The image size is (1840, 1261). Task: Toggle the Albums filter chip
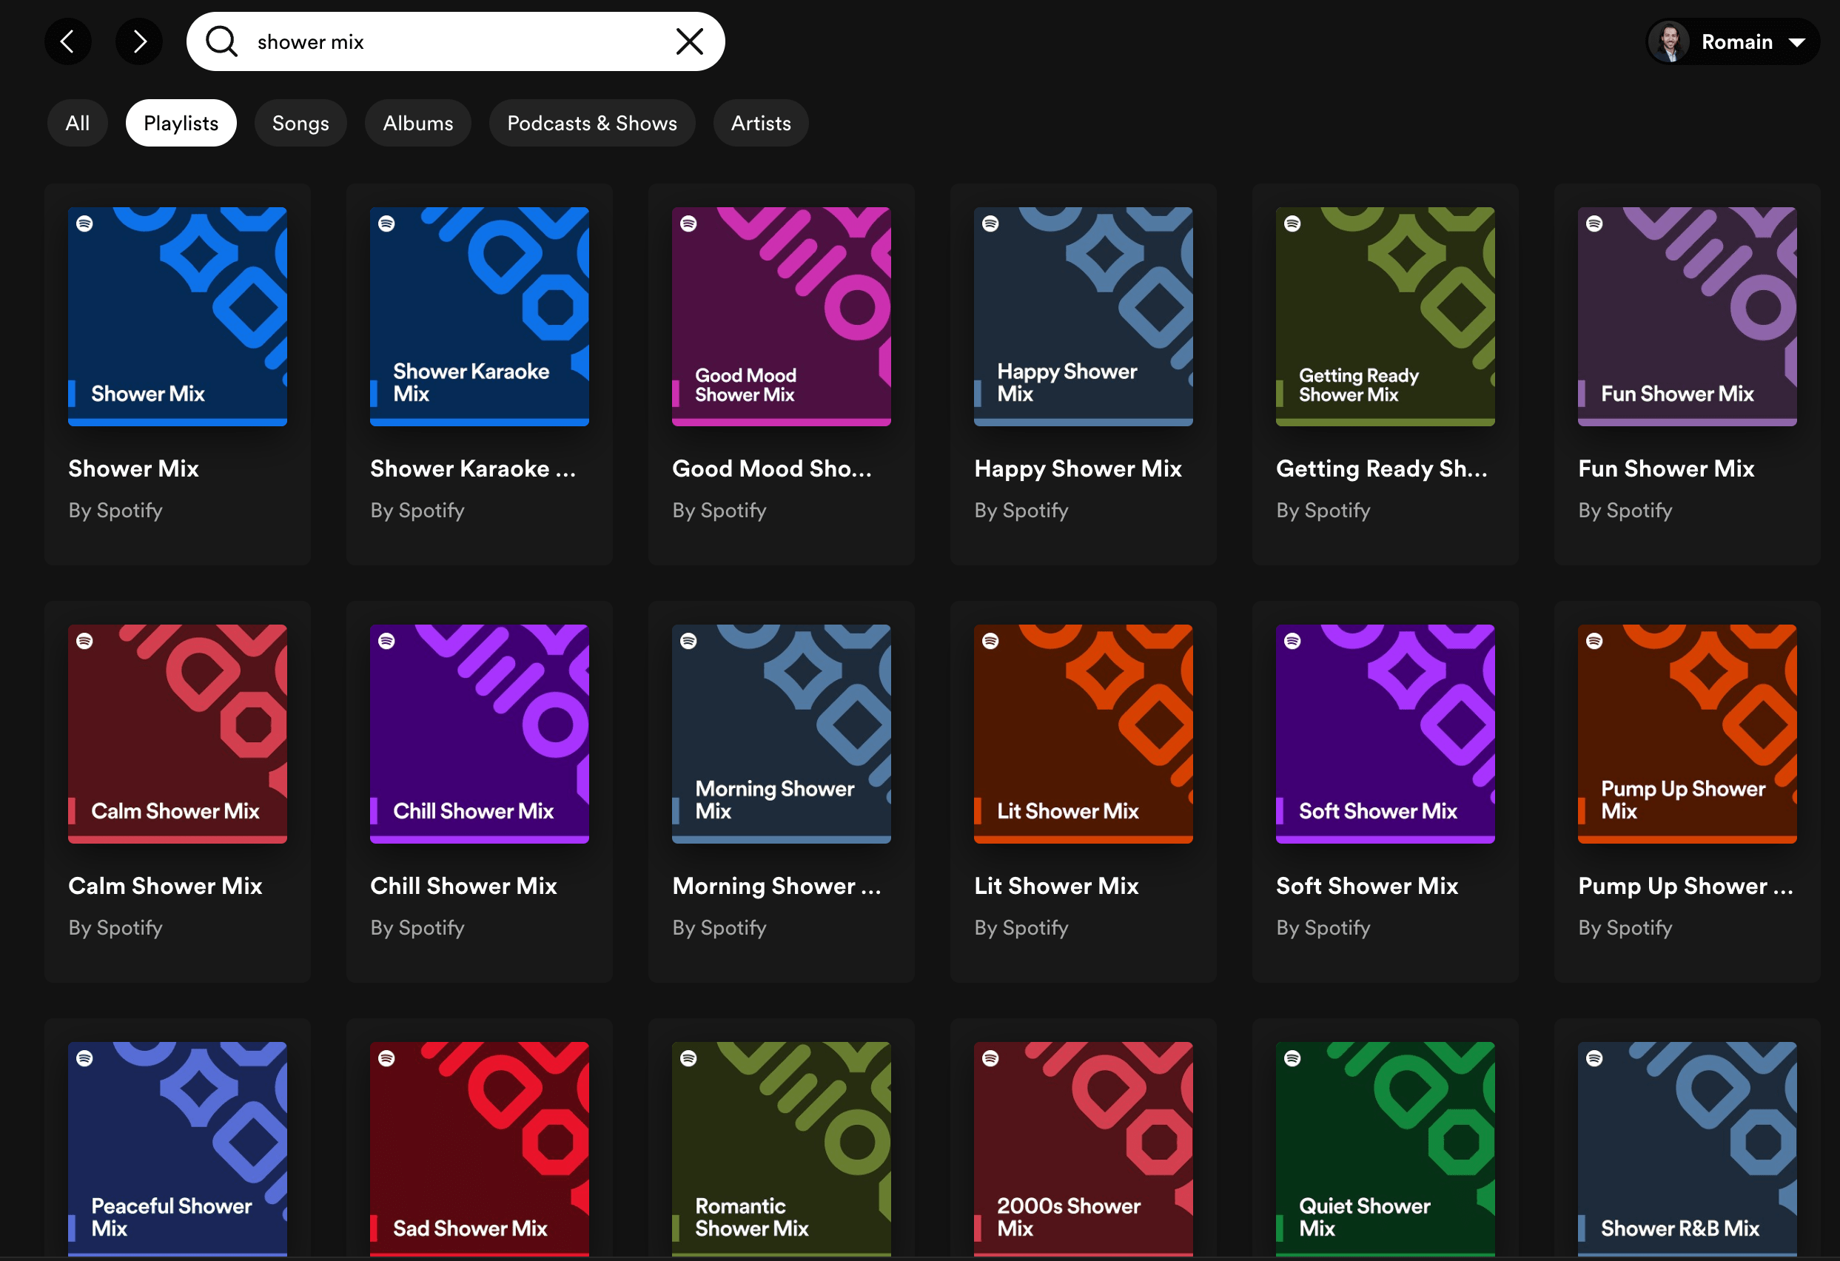(x=417, y=123)
